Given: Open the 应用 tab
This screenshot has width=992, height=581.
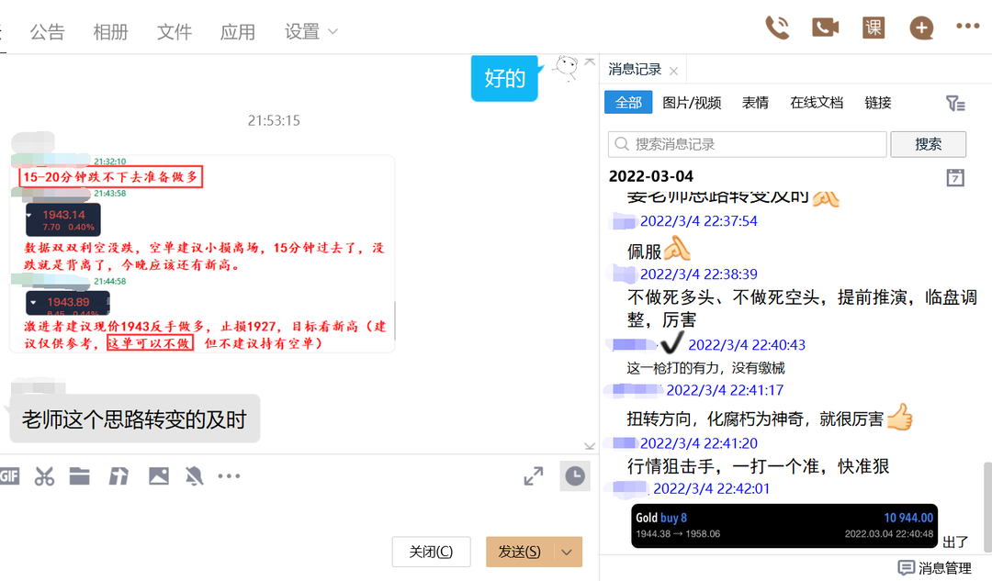Looking at the screenshot, I should point(238,31).
